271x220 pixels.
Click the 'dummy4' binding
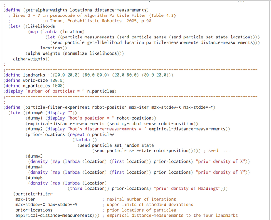coord(35,167)
